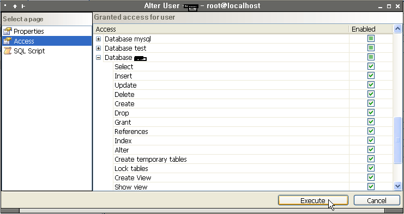Expand the Database mysql node
This screenshot has height=214, width=404.
click(x=99, y=39)
